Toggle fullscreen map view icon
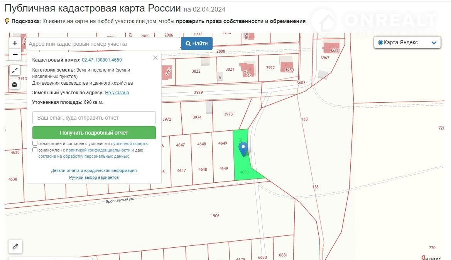The height and width of the screenshot is (260, 451). 15,70
